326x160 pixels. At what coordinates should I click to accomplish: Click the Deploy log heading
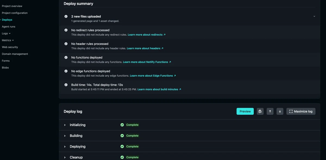pyautogui.click(x=73, y=111)
